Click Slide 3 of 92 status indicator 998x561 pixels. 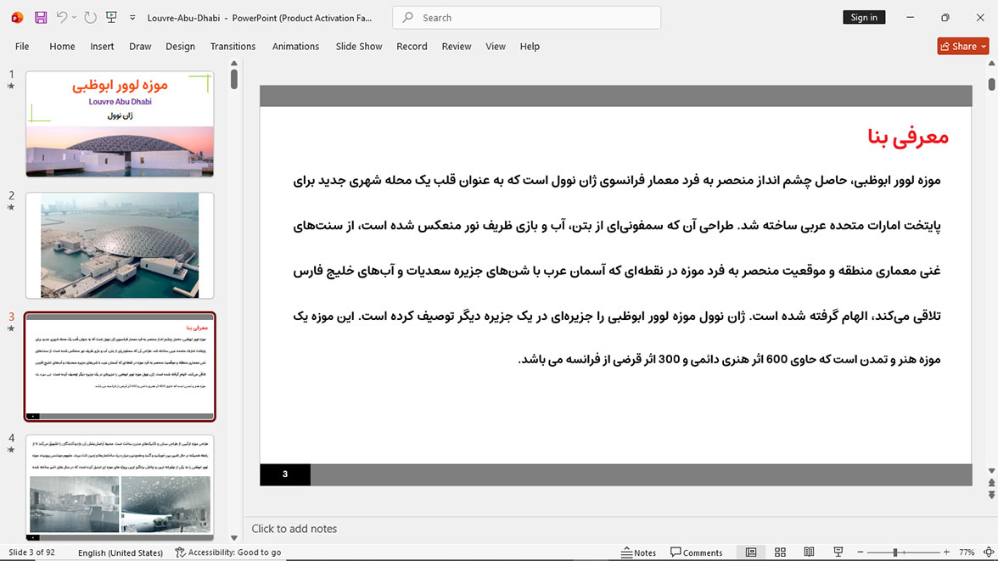(x=32, y=552)
